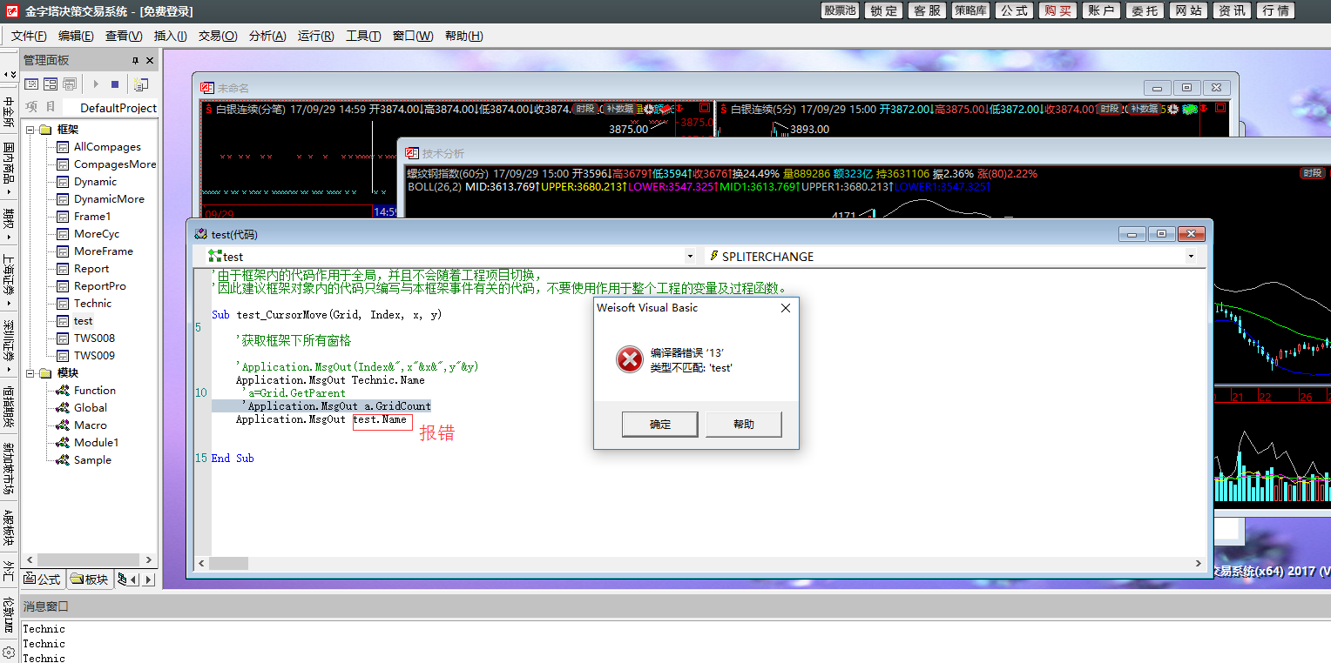Click the second layout icon in the management panel toolbar
Viewport: 1331px width, 663px height.
coord(51,84)
